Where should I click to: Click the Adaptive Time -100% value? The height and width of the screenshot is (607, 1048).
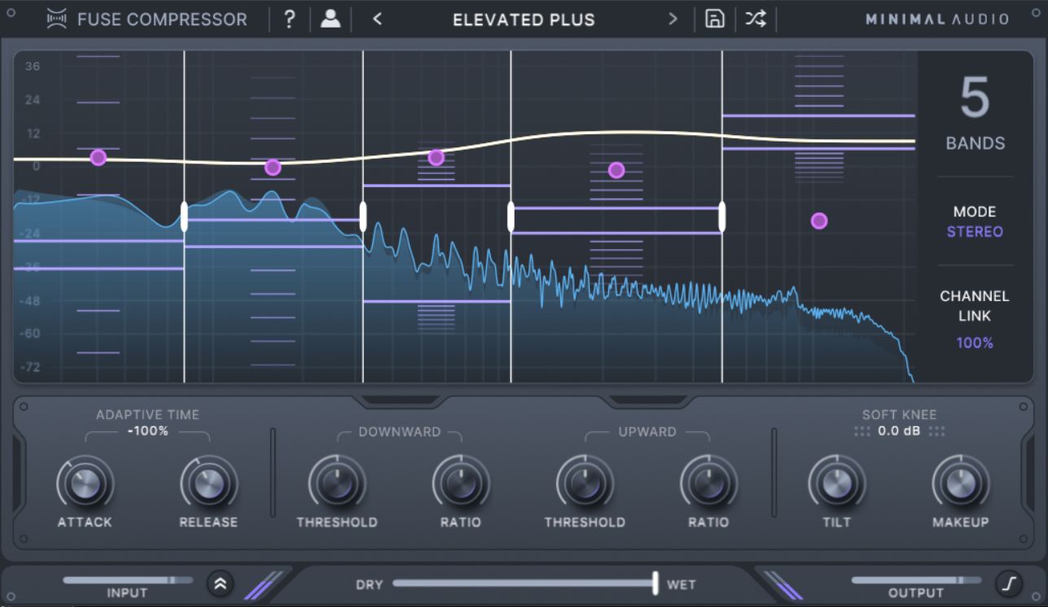(147, 431)
